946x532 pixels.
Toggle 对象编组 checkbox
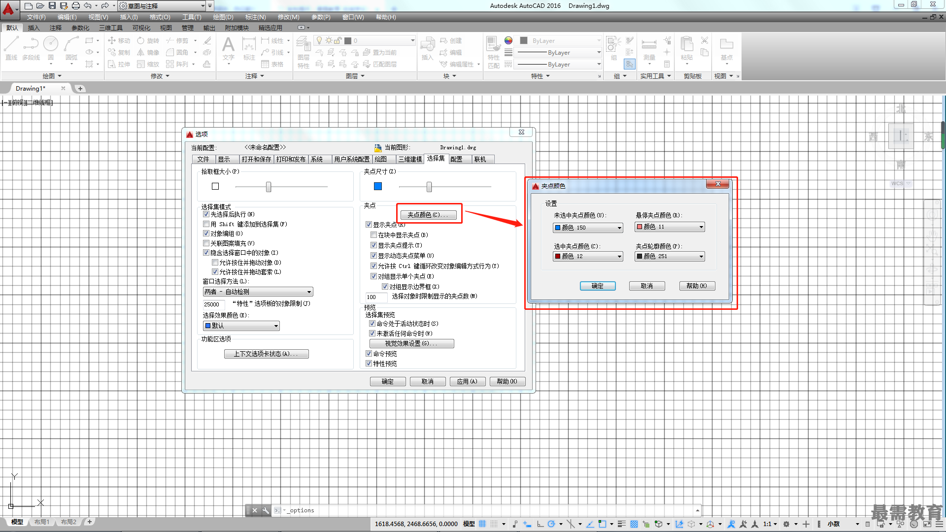click(206, 233)
